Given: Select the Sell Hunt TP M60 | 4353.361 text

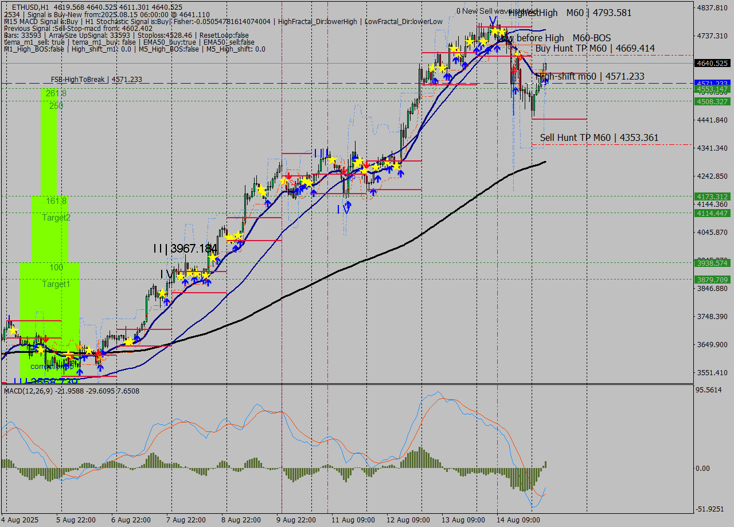Looking at the screenshot, I should pos(600,138).
